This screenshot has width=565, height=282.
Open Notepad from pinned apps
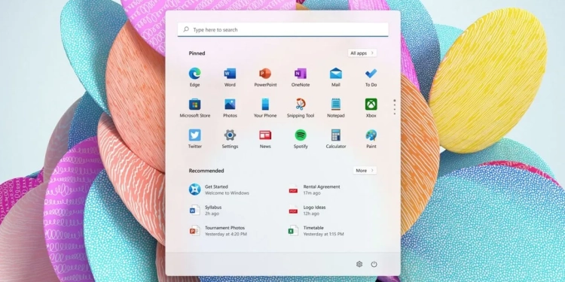[336, 108]
